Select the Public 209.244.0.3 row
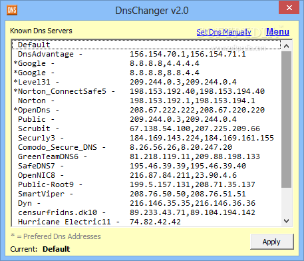Image resolution: width=304 pixels, height=261 pixels. [x=146, y=119]
